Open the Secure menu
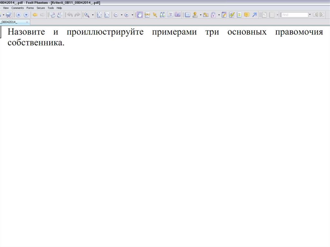The height and width of the screenshot is (247, 330). point(41,8)
